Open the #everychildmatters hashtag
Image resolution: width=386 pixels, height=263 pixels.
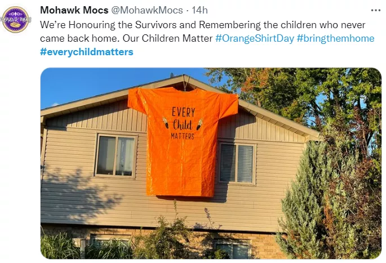(86, 52)
